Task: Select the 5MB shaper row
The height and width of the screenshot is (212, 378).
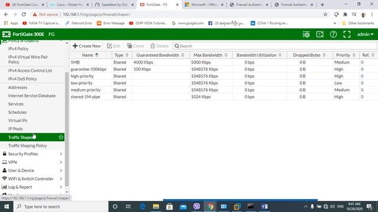Action: (223, 62)
